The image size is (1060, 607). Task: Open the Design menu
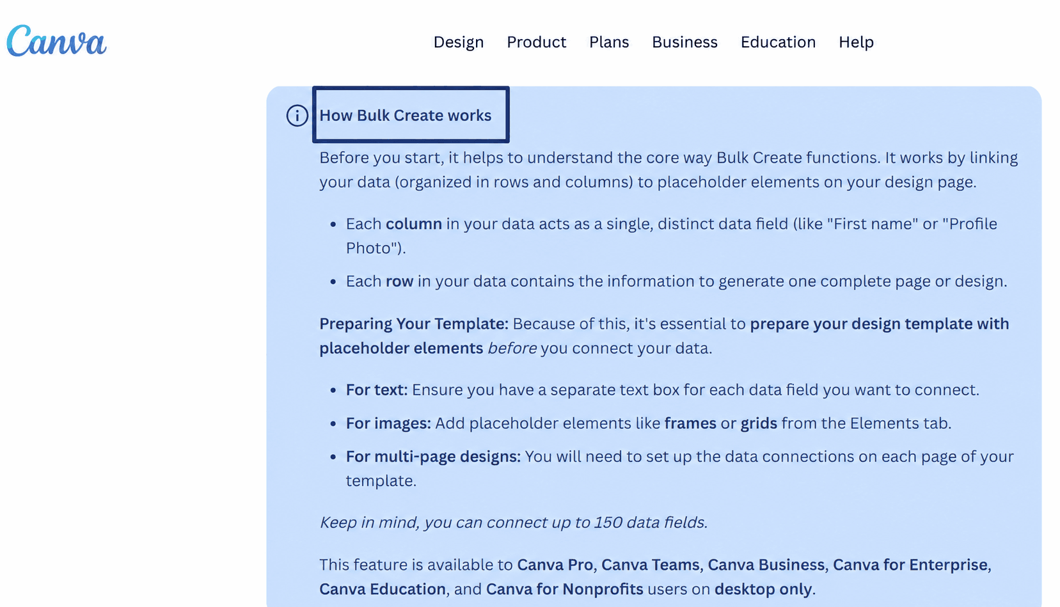[x=459, y=42]
